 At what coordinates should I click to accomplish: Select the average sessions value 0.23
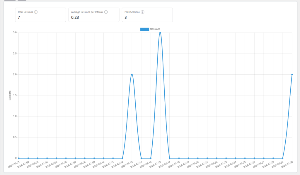pos(75,17)
